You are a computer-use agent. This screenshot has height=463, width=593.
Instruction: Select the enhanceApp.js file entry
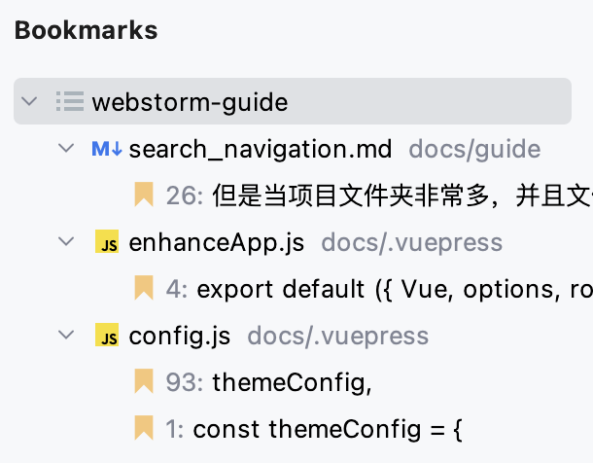[216, 242]
